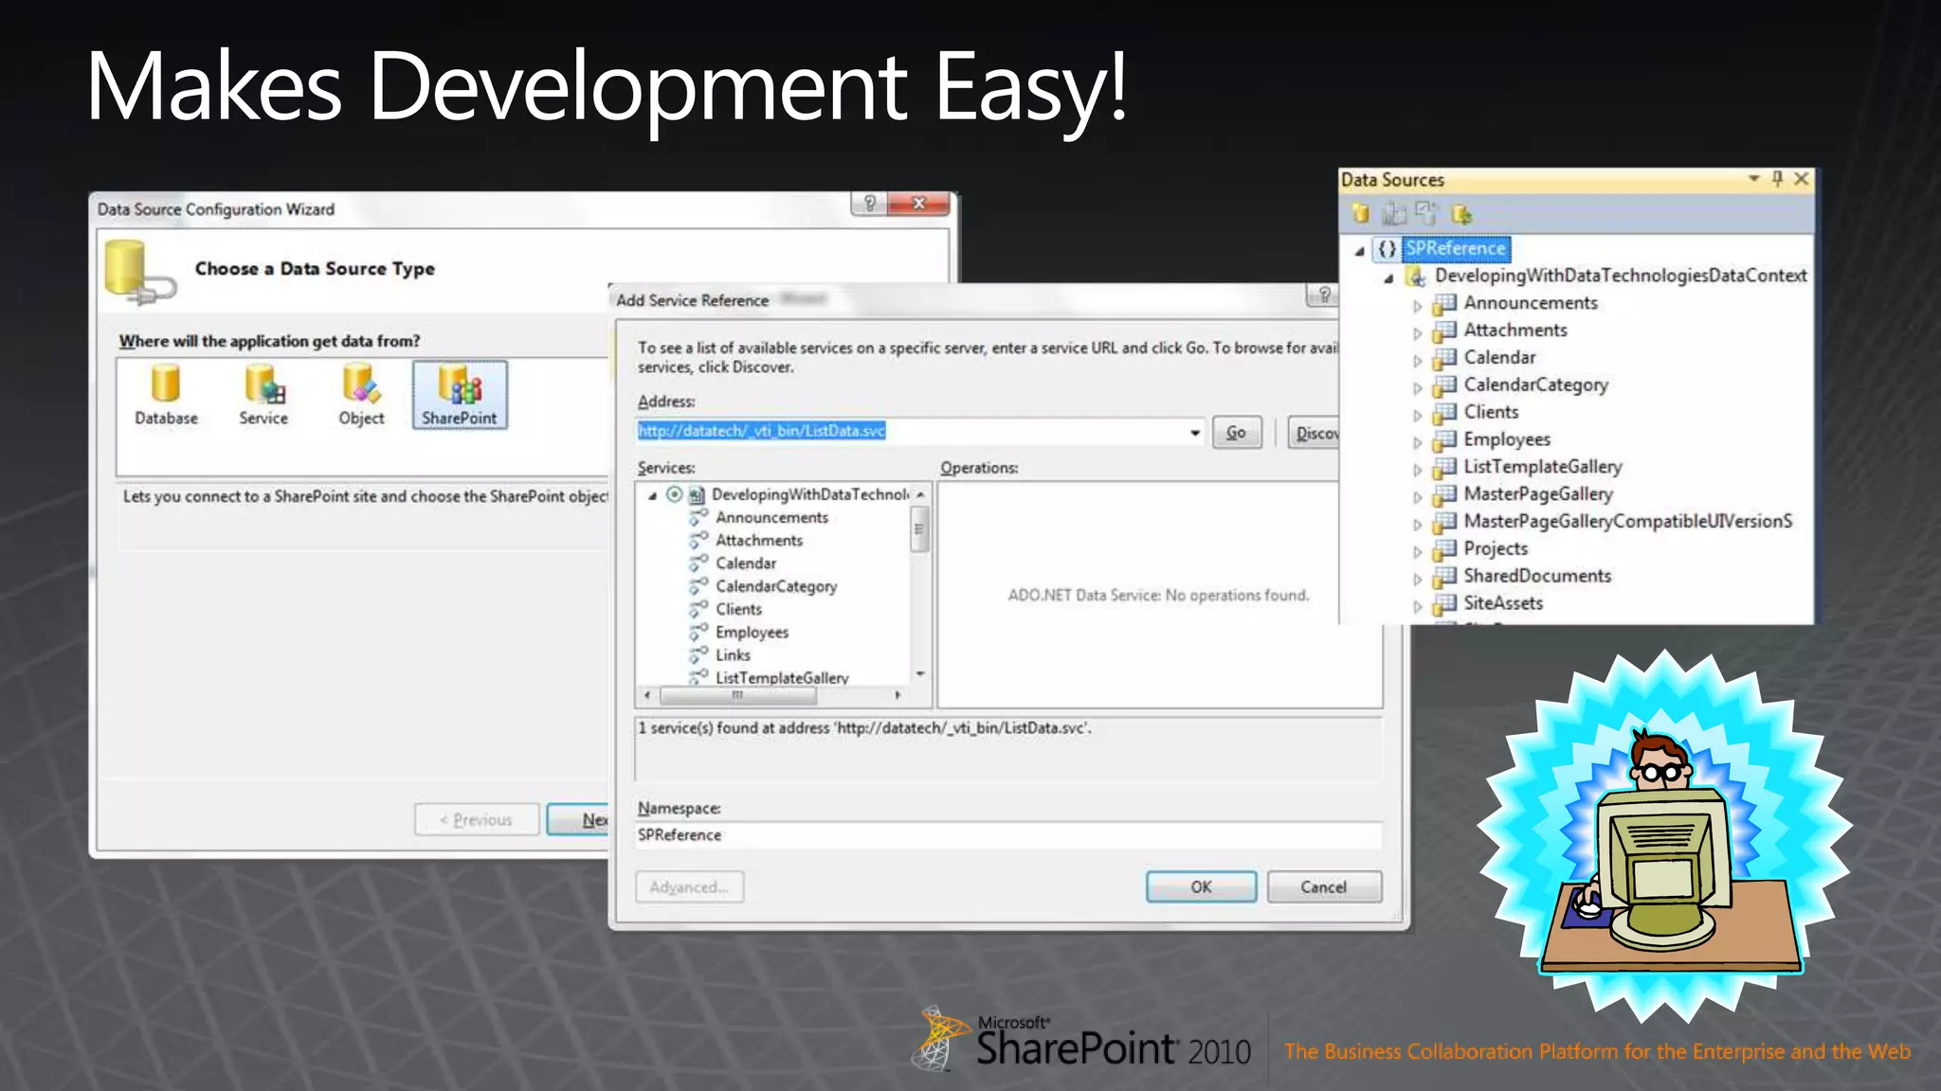Click Clients table icon in Data Sources
This screenshot has height=1091, width=1941.
click(1444, 413)
